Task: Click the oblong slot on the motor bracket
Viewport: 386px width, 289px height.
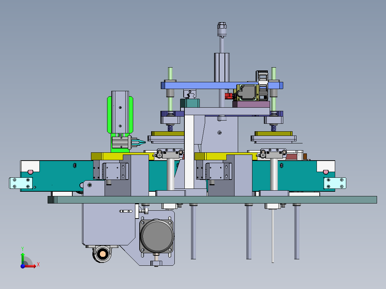Action: tap(126, 211)
